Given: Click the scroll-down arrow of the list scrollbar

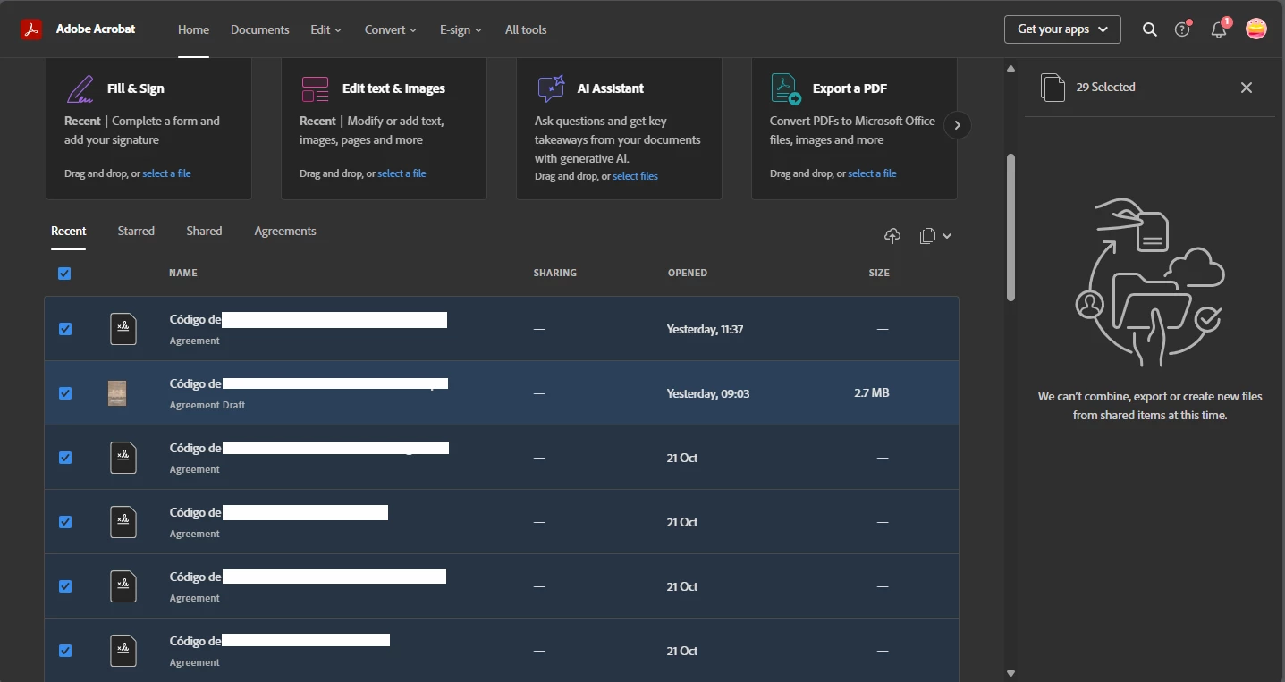Looking at the screenshot, I should [x=1010, y=673].
